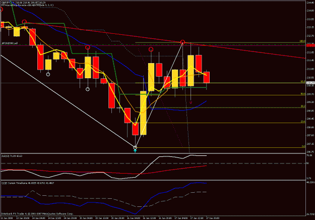The height and width of the screenshot is (220, 315).
Task: Click the ZLS(12) indicator window label
Action: 12,156
